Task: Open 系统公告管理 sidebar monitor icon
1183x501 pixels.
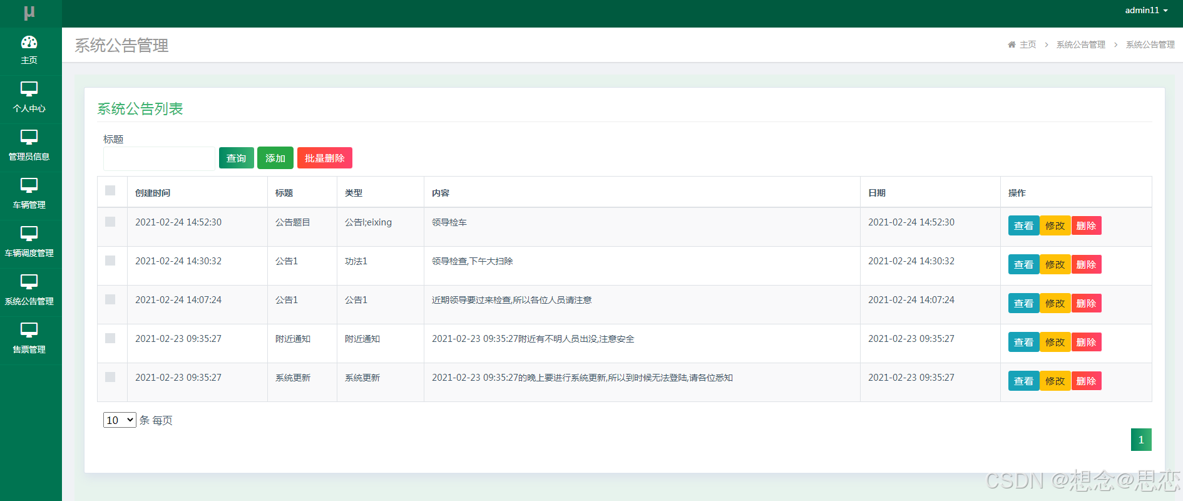Action: click(29, 282)
